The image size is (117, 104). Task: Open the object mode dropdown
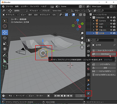click(x=10, y=15)
